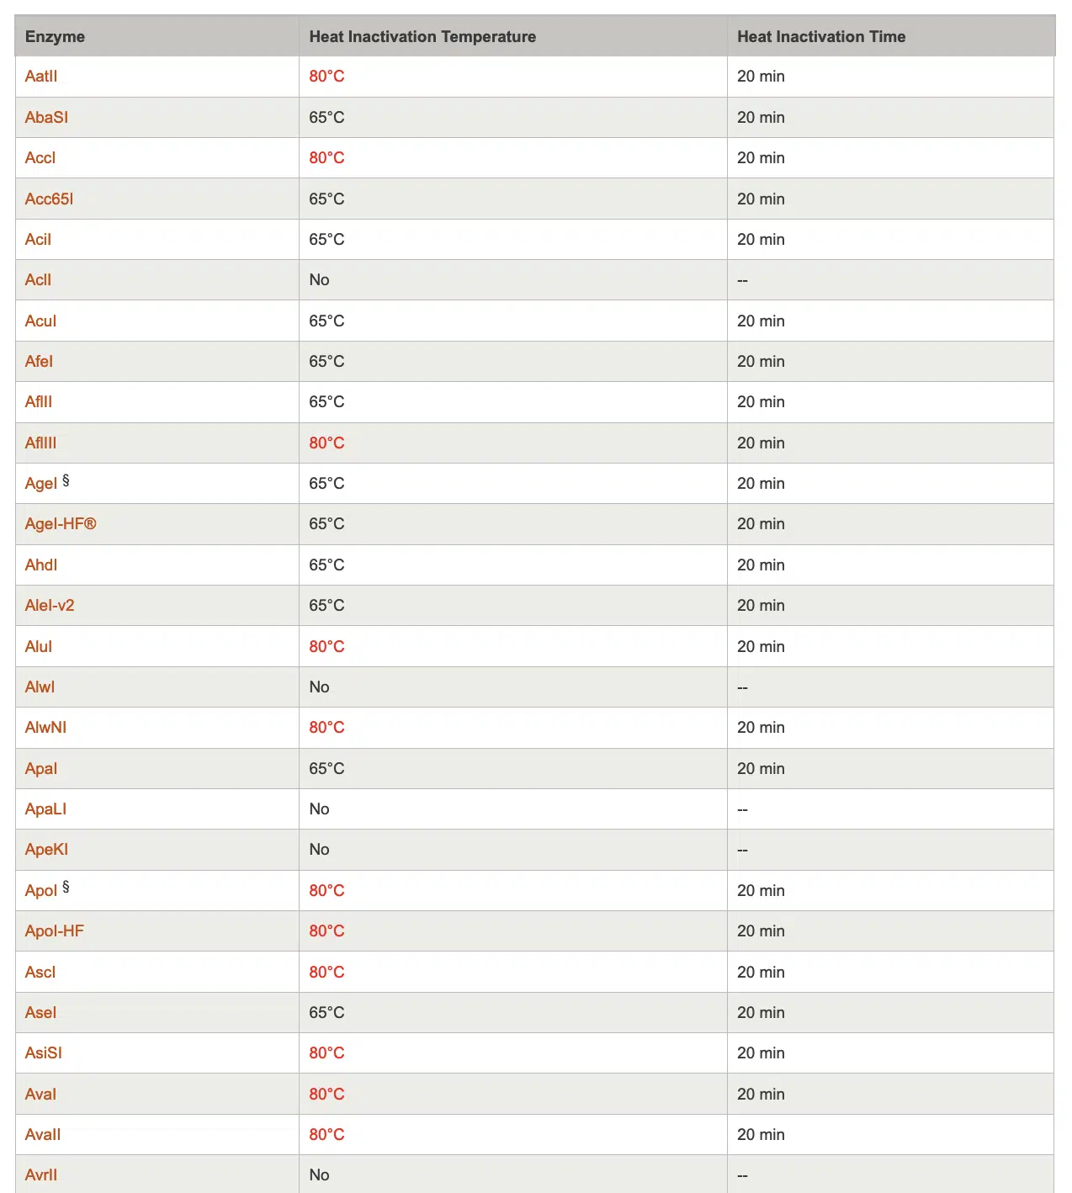The height and width of the screenshot is (1193, 1072).
Task: Click the AsiSI enzyme link
Action: pyautogui.click(x=44, y=1053)
